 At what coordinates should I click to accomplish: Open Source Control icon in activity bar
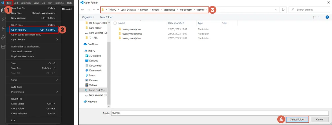[3, 28]
